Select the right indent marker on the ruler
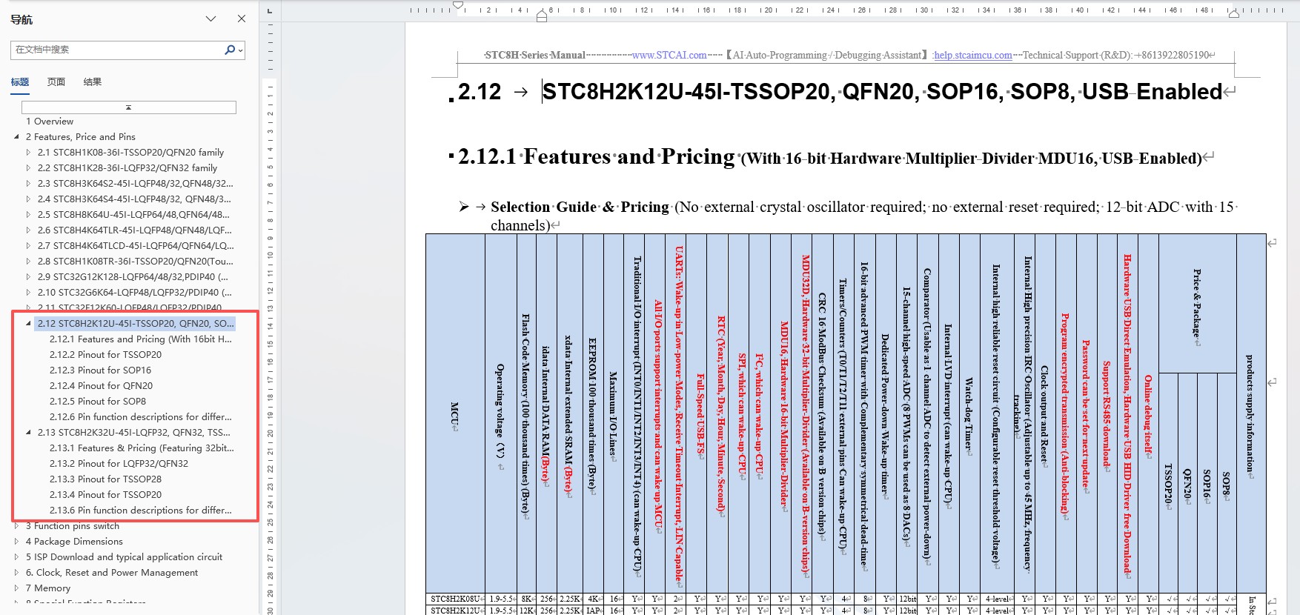Screen dimensions: 1300x615 pyautogui.click(x=1234, y=13)
